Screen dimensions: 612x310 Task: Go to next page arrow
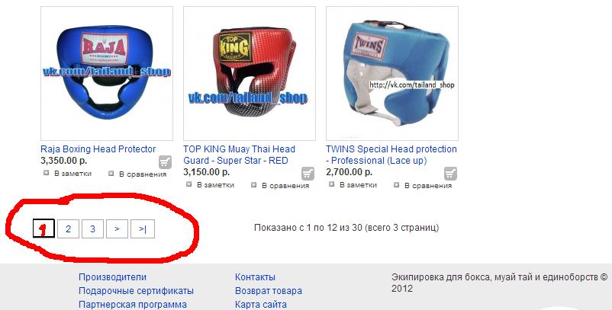(117, 229)
